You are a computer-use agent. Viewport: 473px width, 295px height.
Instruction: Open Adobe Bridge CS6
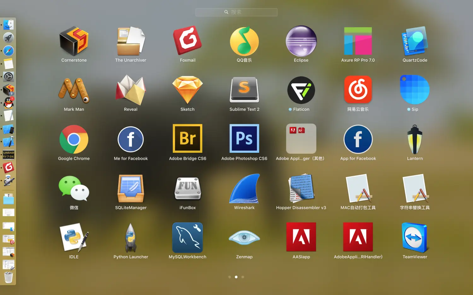click(188, 138)
